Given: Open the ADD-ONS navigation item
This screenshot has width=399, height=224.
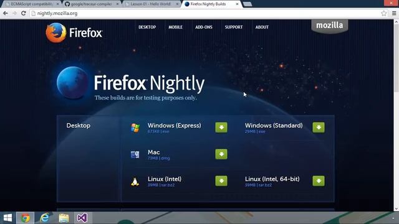Looking at the screenshot, I should [204, 27].
